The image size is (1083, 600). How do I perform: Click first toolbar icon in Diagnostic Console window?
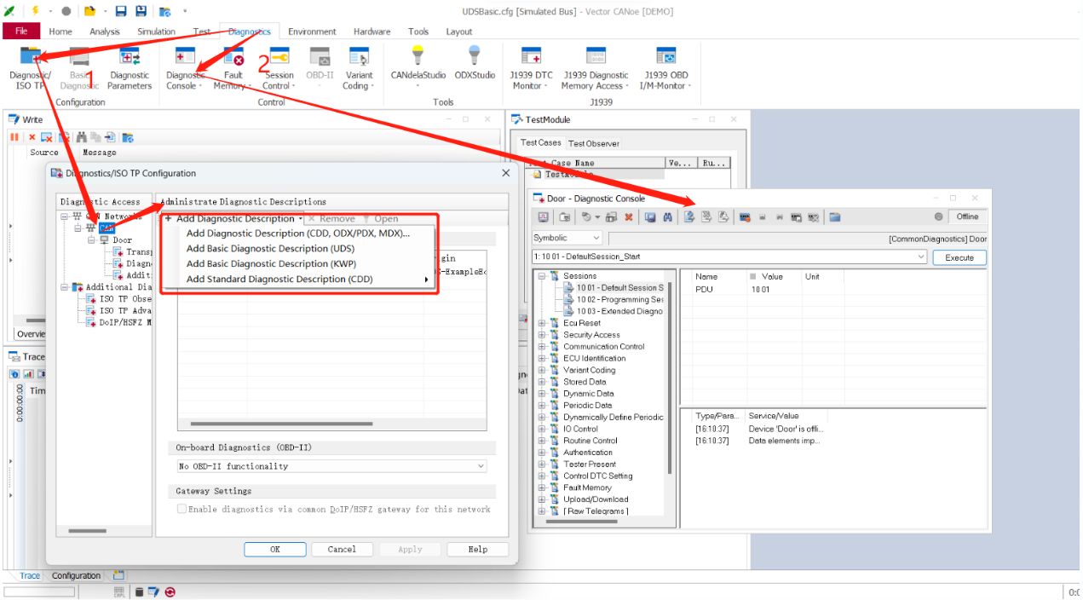544,217
